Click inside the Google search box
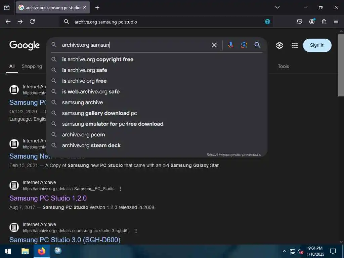The image size is (344, 258). coord(134,45)
